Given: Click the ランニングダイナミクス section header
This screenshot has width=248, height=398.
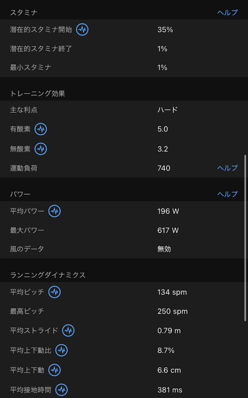Looking at the screenshot, I should pos(48,275).
